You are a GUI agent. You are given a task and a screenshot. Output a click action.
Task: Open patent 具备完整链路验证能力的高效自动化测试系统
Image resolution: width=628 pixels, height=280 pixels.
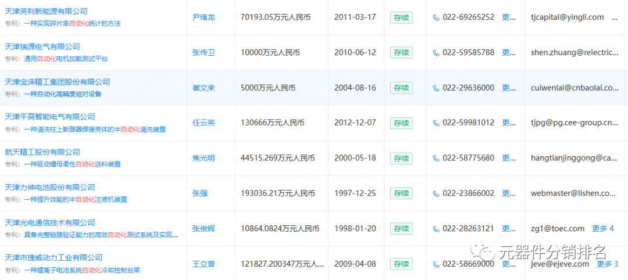pos(101,235)
